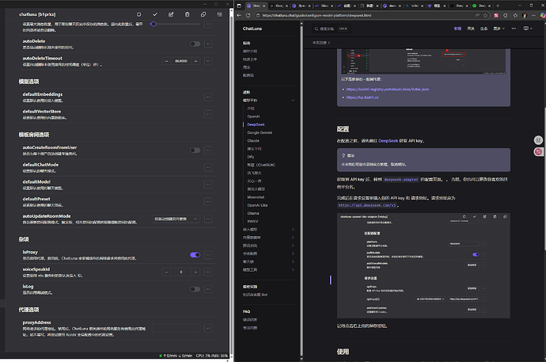Open the koishi-registry index.json link
Image resolution: width=546 pixels, height=362 pixels.
tap(388, 90)
